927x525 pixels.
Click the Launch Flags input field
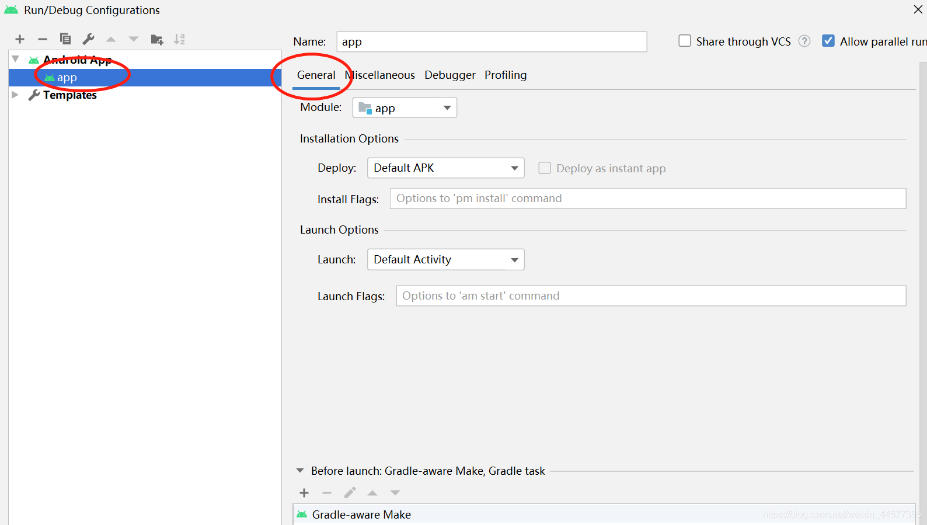651,295
